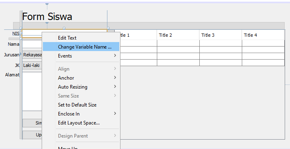Click the Alamat text area
This screenshot has height=149, width=290.
click(32, 91)
